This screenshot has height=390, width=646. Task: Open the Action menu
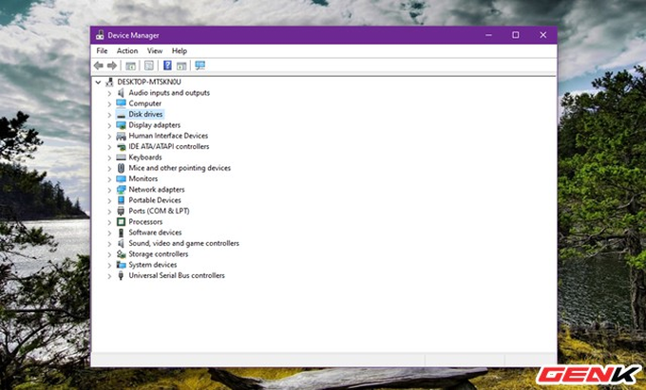click(x=127, y=51)
